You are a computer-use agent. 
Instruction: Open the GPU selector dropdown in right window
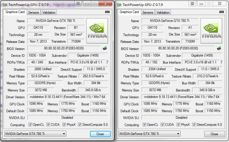149,133
